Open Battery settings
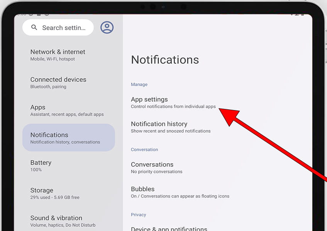The width and height of the screenshot is (327, 231). coord(68,166)
